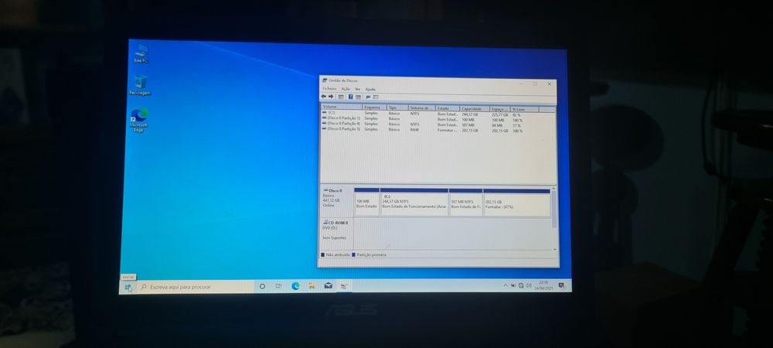
Task: Sort by % Livre column header
Action: pos(525,108)
